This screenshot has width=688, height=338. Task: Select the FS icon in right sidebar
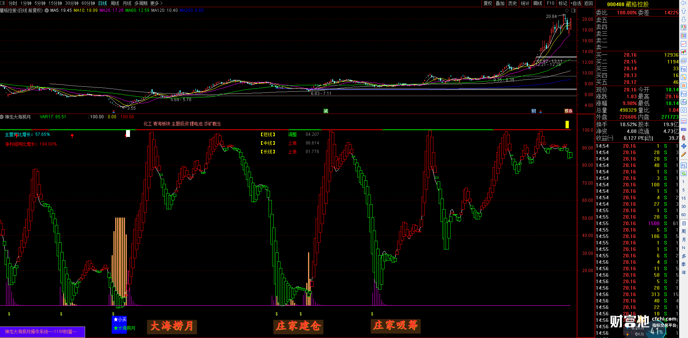point(683,165)
